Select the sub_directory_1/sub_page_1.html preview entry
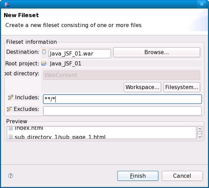The image size is (209, 188). pyautogui.click(x=60, y=137)
